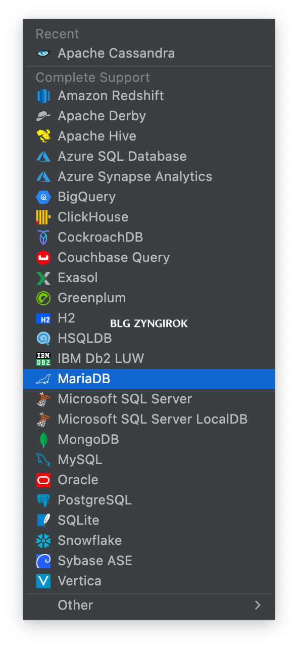This screenshot has height=647, width=298.
Task: Click the PostgreSQL elephant icon
Action: click(x=43, y=500)
